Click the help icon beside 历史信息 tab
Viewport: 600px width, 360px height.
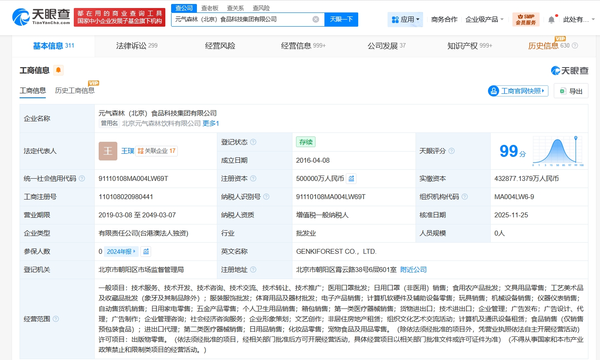coord(575,46)
